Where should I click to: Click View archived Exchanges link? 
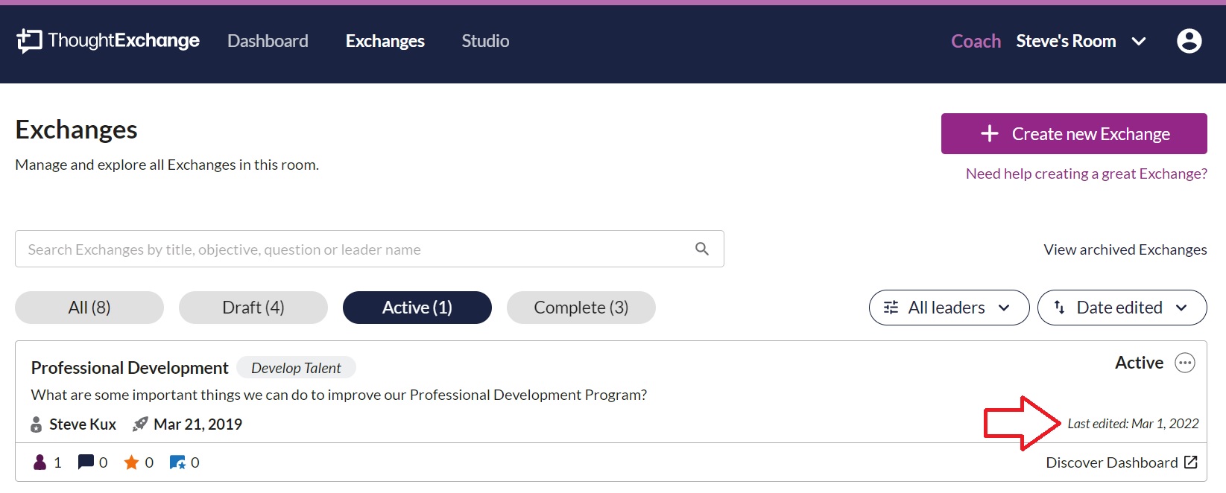1125,249
